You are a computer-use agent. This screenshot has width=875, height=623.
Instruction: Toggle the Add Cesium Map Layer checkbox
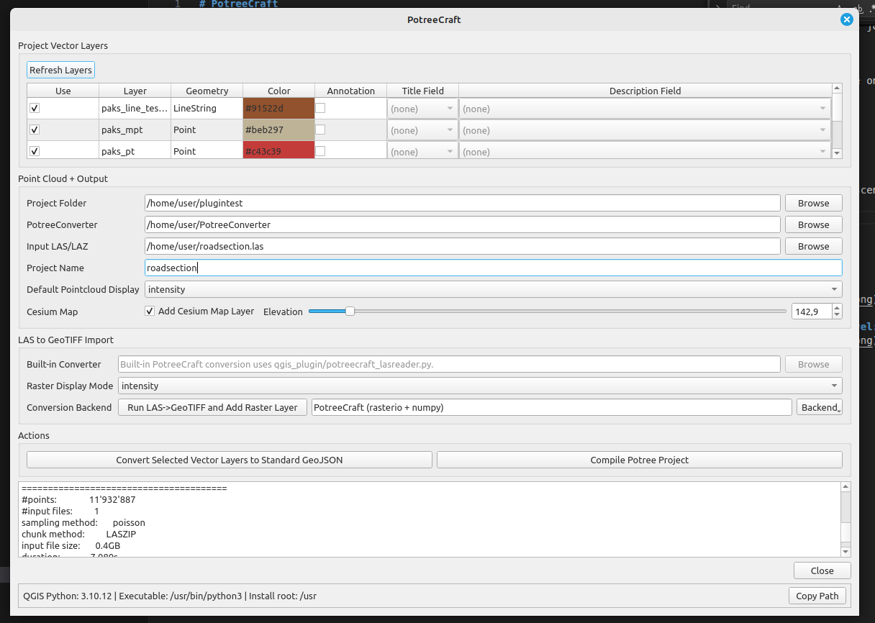(150, 311)
